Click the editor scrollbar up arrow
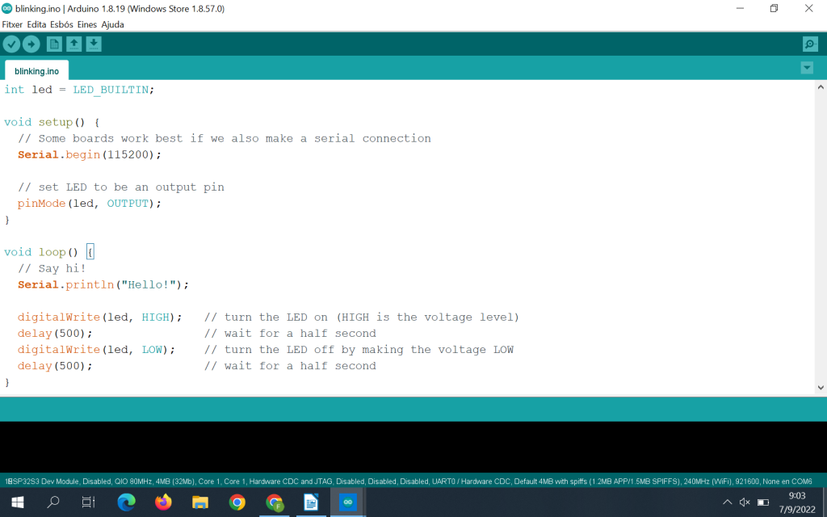 pyautogui.click(x=821, y=86)
